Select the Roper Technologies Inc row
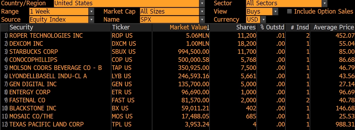 [x=46, y=36]
